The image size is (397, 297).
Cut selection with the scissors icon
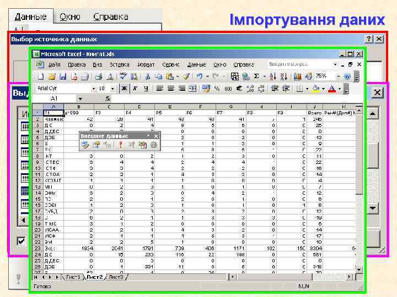pos(148,76)
